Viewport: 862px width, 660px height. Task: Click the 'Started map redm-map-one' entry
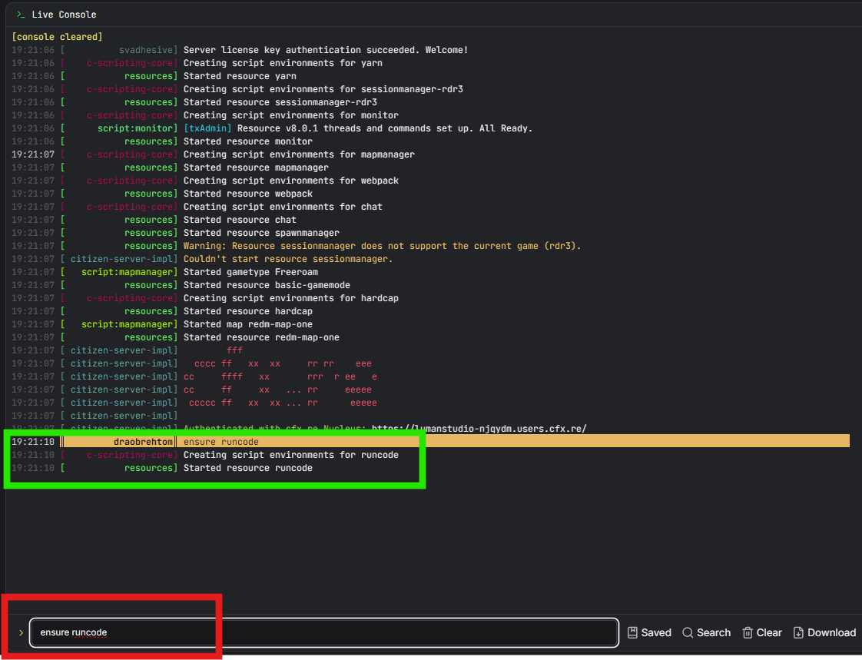(247, 324)
